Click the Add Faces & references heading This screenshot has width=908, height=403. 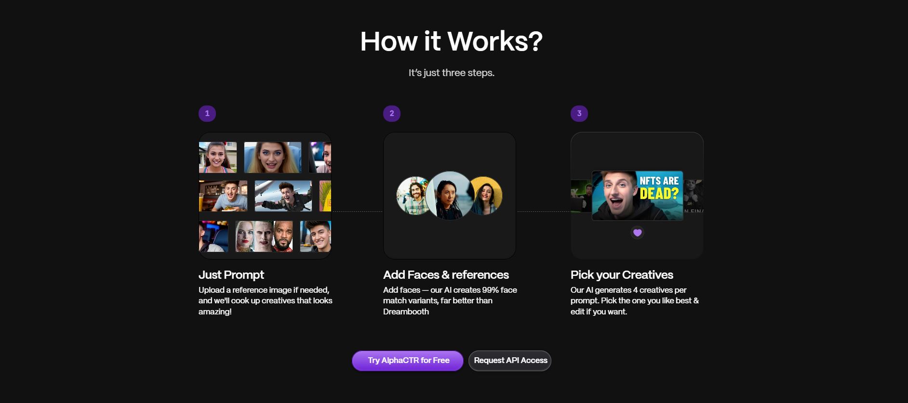click(446, 275)
